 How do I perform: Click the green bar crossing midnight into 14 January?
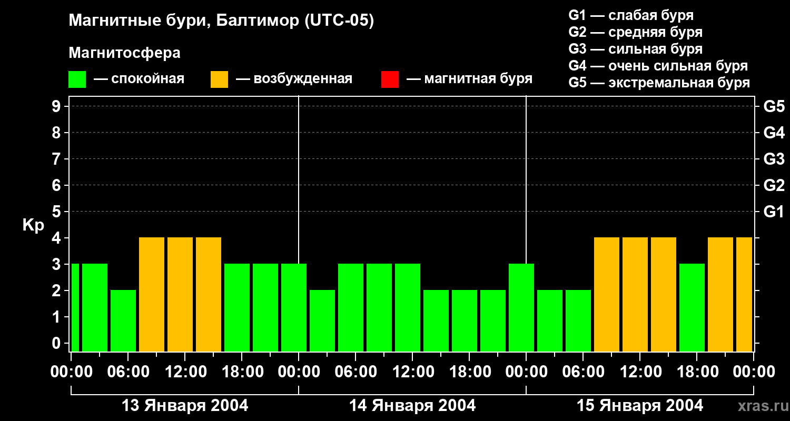tap(294, 307)
